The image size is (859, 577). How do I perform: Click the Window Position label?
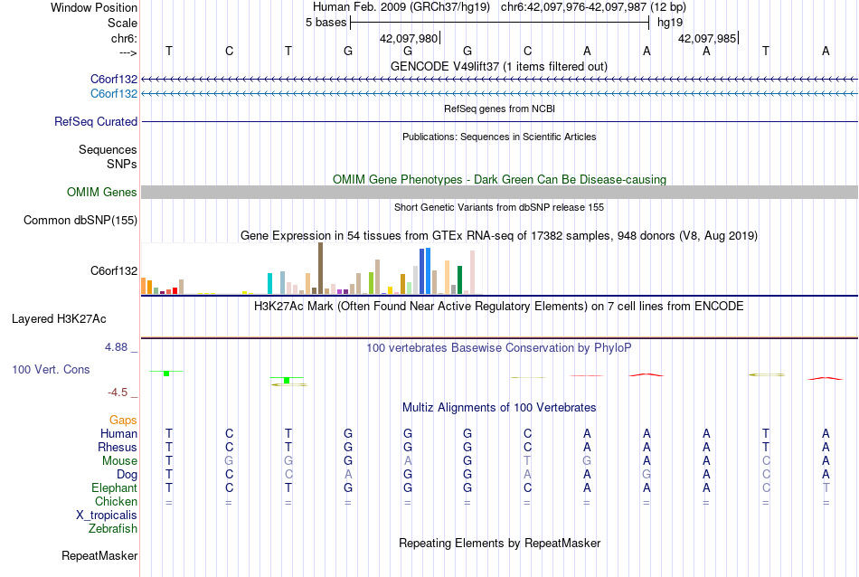[x=94, y=7]
